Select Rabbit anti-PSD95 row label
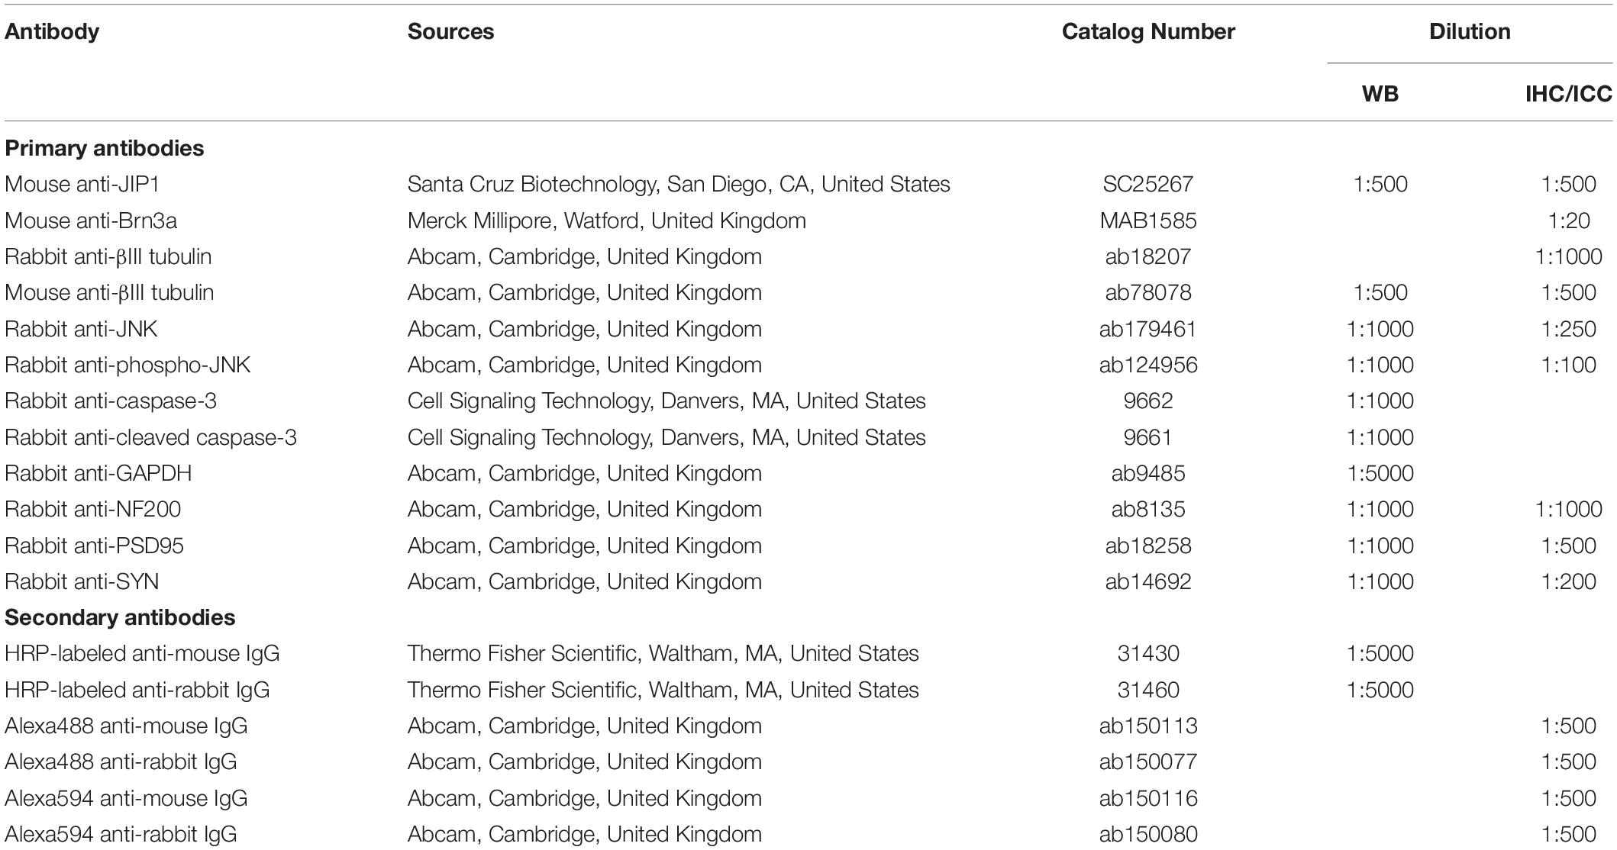 pyautogui.click(x=95, y=546)
